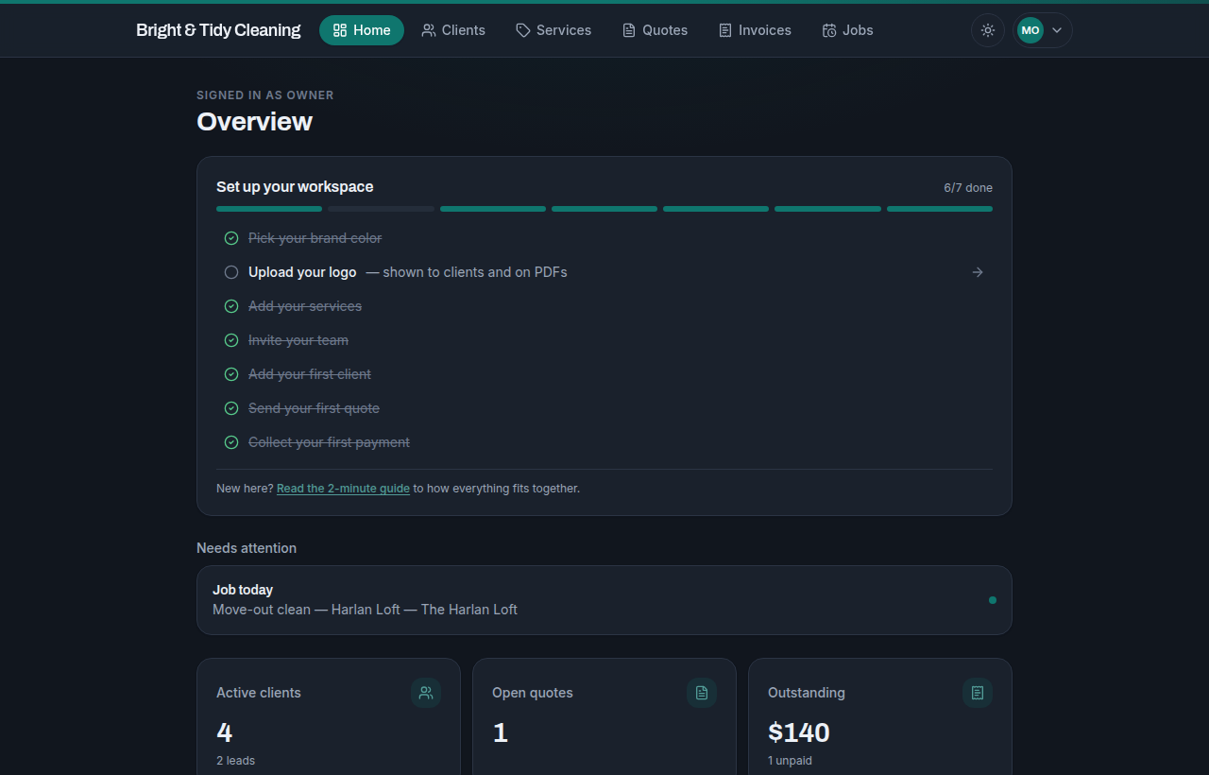Viewport: 1209px width, 775px height.
Task: Open the Read the 2-minute guide link
Action: click(x=343, y=489)
